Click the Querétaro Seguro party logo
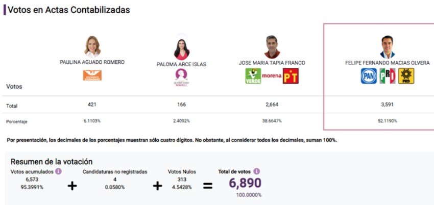This screenshot has height=205, width=434. tap(181, 78)
